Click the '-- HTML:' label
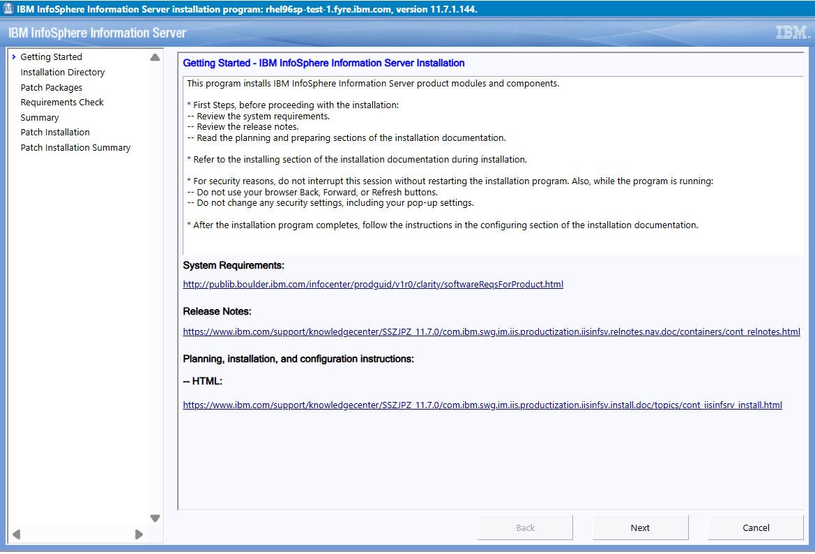815x554 pixels. [x=202, y=381]
